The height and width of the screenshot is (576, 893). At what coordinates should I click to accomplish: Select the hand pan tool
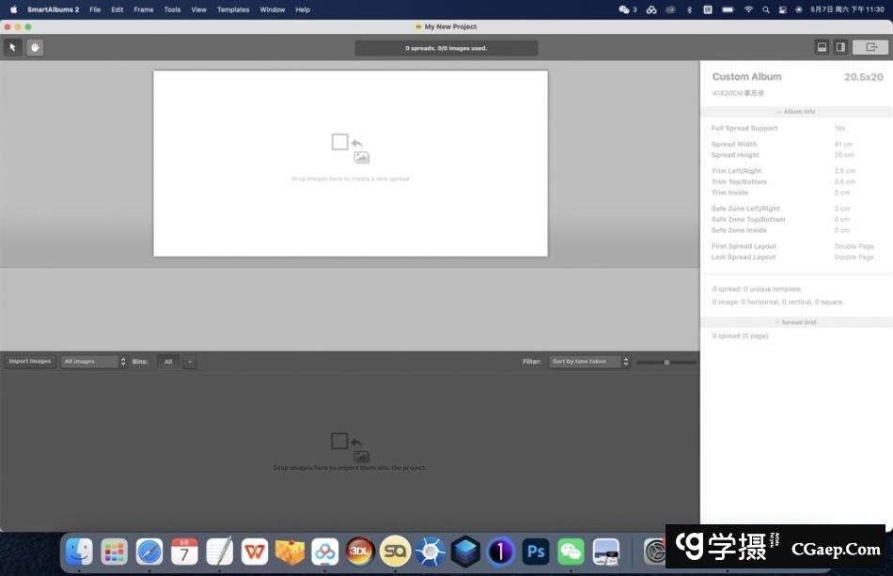click(x=35, y=47)
